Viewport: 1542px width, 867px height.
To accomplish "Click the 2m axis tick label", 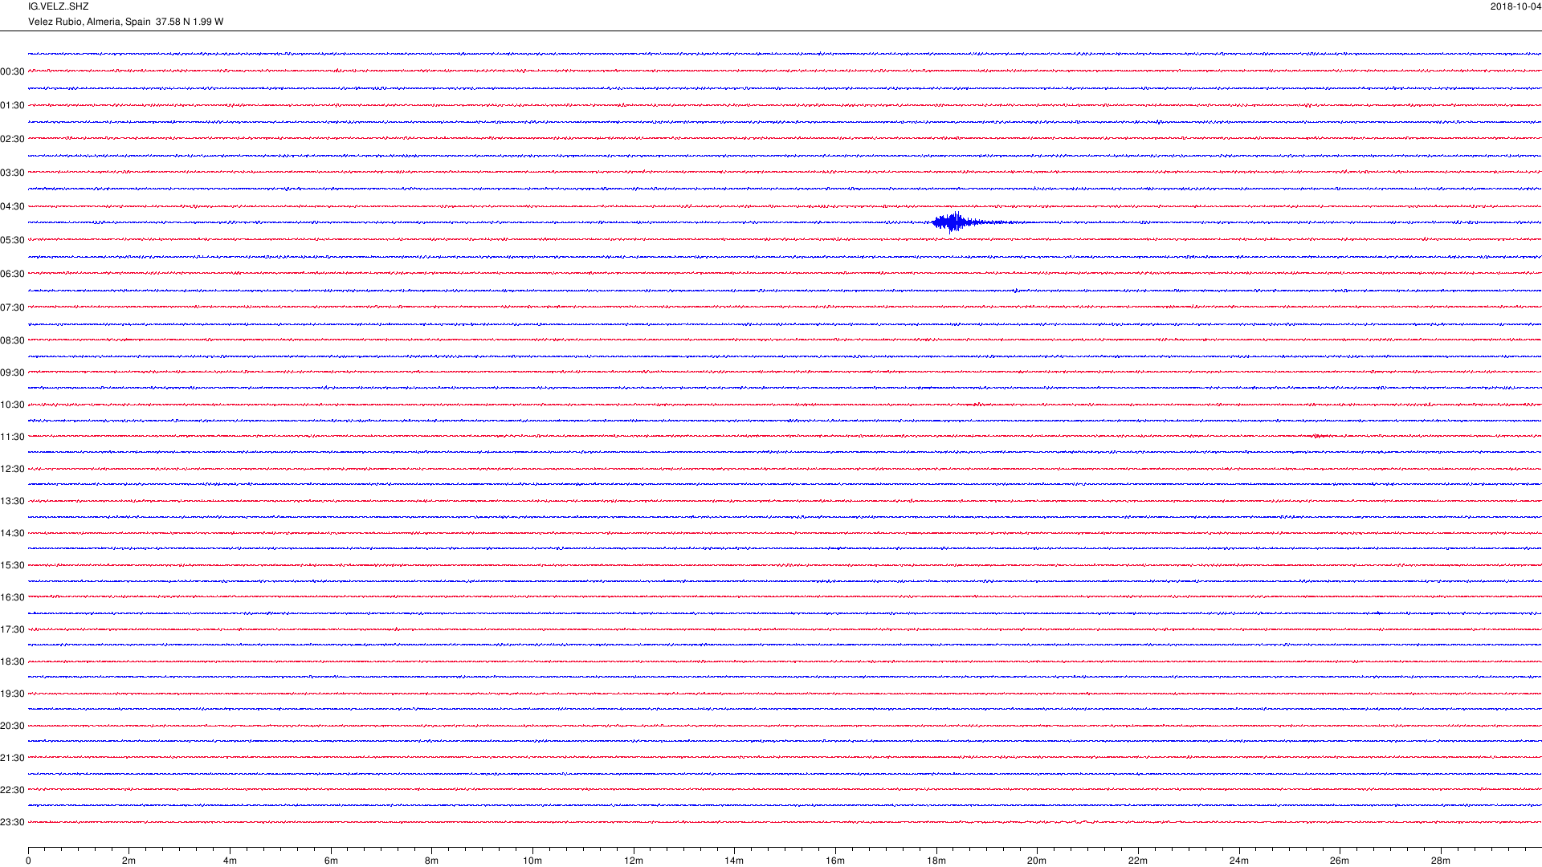I will coord(128,861).
